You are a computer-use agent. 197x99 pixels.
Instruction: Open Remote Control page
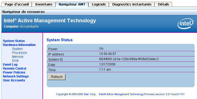click(15, 69)
